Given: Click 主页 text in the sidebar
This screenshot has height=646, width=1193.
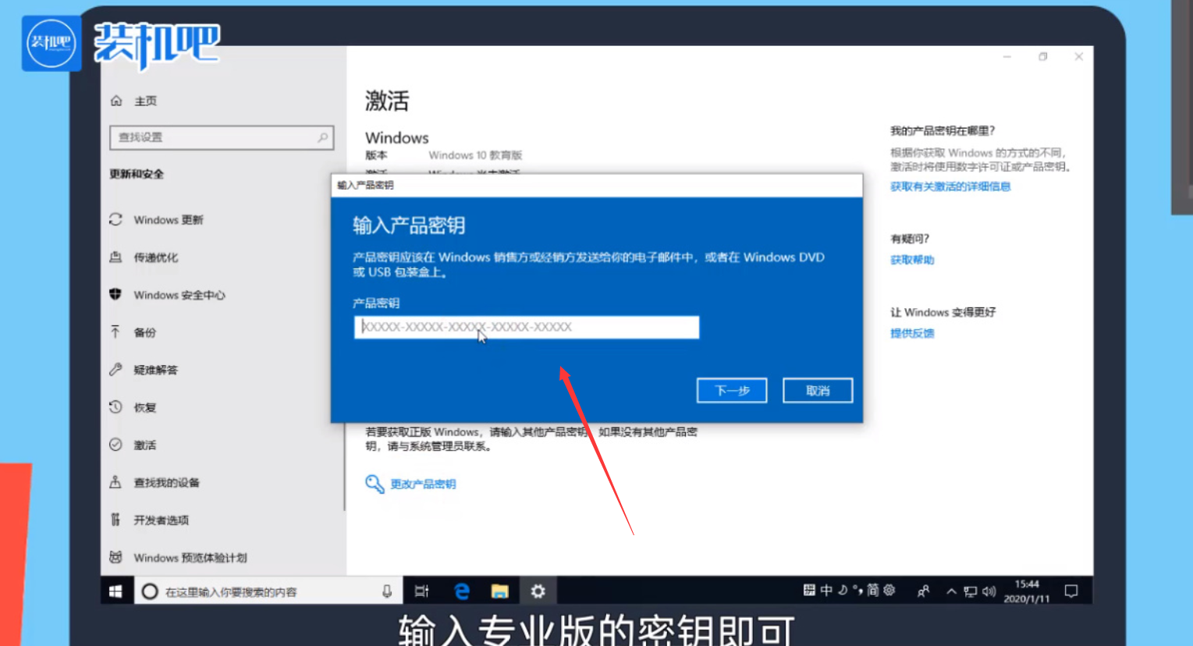Looking at the screenshot, I should 145,101.
